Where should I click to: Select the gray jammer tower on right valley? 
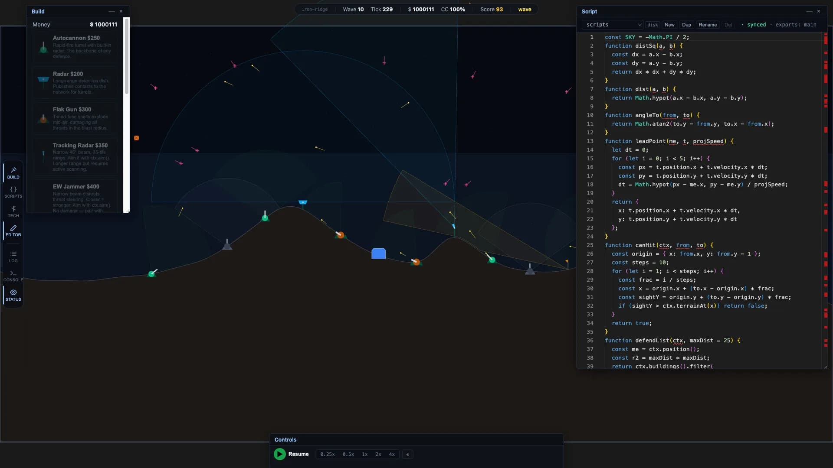(x=530, y=269)
